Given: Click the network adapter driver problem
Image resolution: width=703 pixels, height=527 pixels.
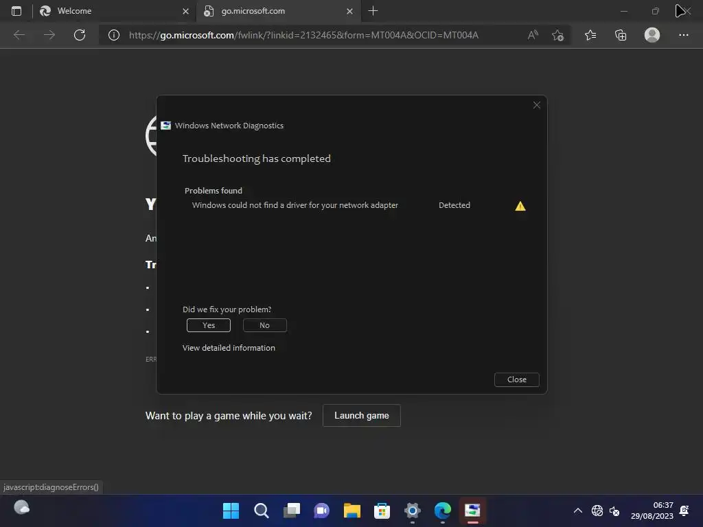Looking at the screenshot, I should tap(295, 205).
